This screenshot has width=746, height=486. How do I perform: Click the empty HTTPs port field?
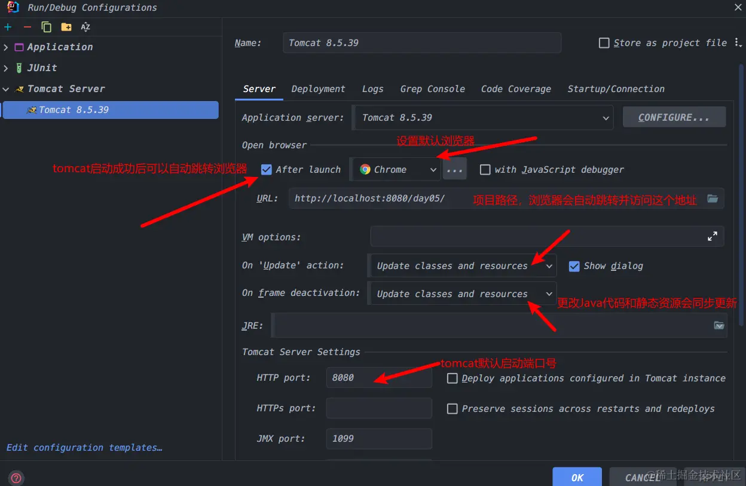(x=379, y=408)
